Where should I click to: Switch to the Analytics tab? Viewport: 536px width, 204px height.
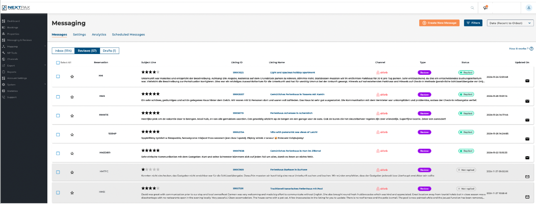coord(99,34)
